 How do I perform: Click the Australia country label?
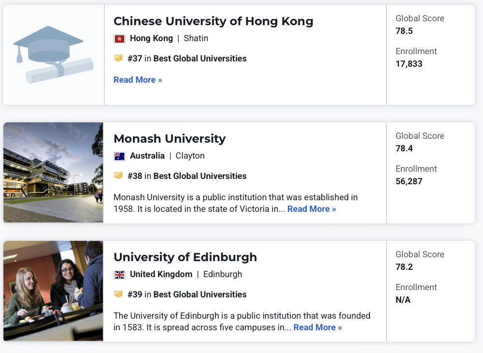[147, 156]
